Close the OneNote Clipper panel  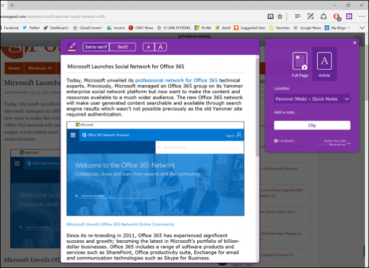355,43
